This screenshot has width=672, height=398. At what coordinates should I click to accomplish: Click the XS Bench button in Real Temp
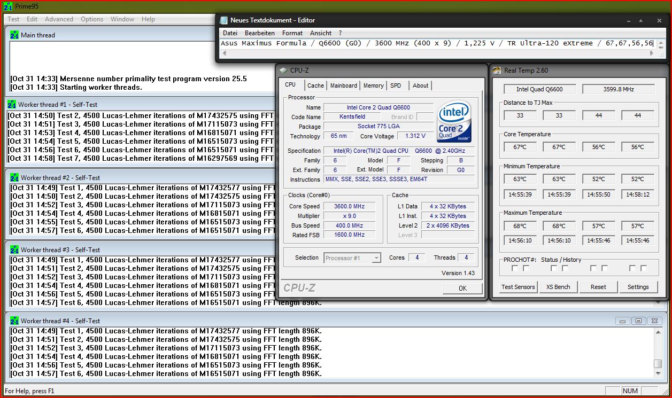coord(558,287)
